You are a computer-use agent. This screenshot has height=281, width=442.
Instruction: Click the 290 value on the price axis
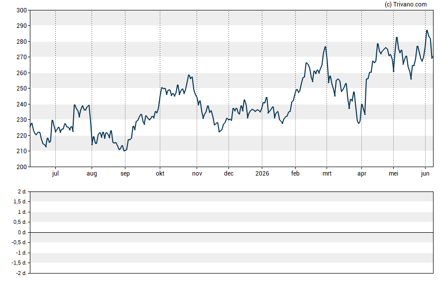(22, 26)
